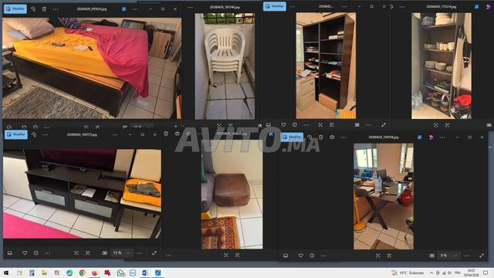Enter fullscreen in the TV stand photo window
The width and height of the screenshot is (494, 278).
[154, 253]
